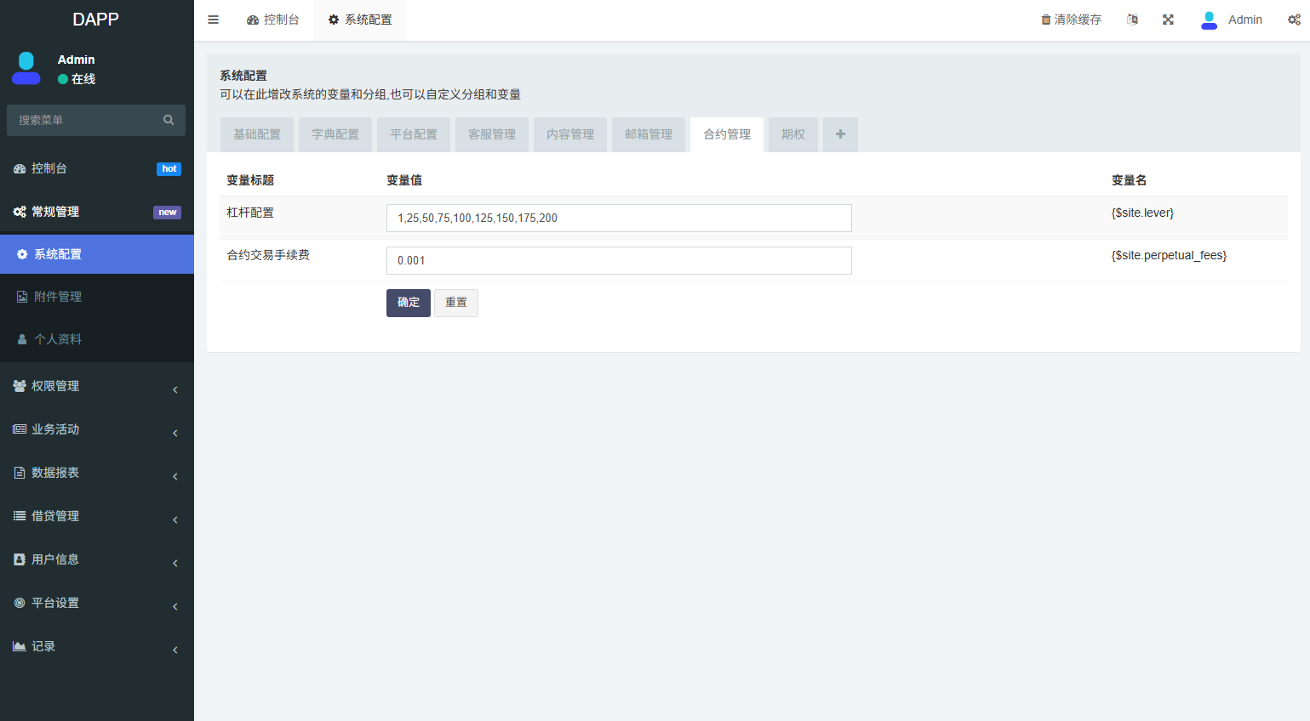This screenshot has width=1310, height=721.
Task: Enter fullscreen using the expand icon
Action: (1168, 20)
